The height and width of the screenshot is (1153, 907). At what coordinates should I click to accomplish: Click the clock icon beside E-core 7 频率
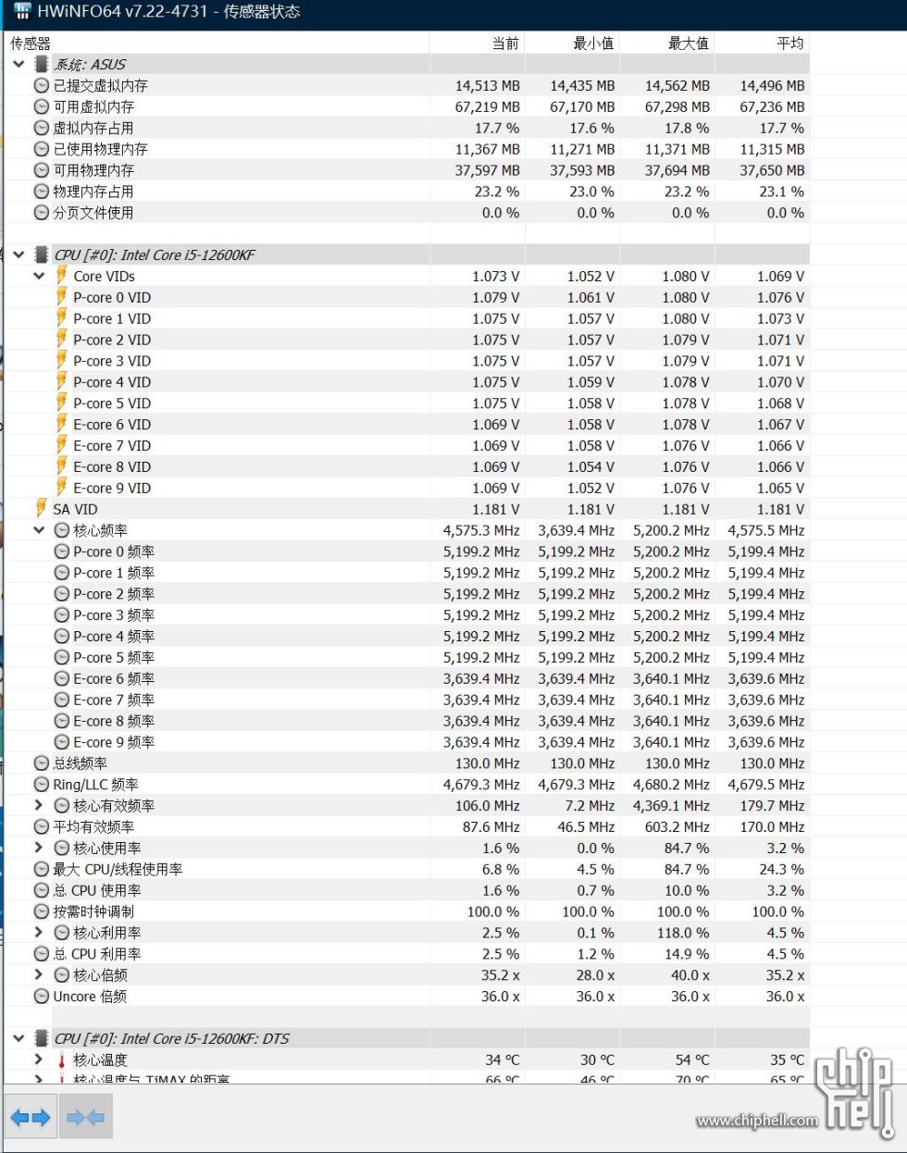(62, 700)
